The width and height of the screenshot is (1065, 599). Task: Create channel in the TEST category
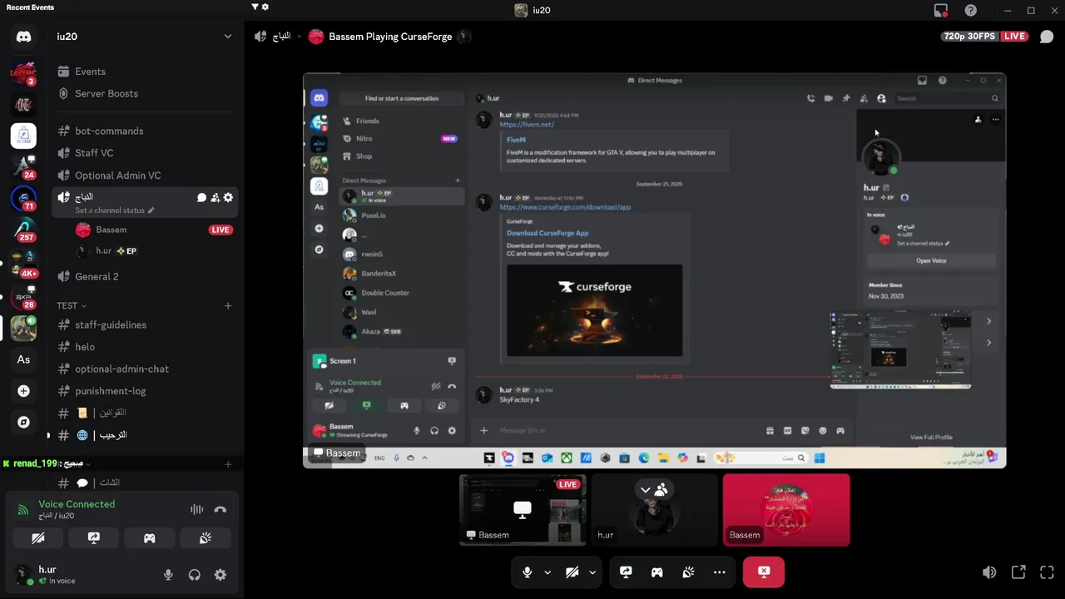coord(228,306)
